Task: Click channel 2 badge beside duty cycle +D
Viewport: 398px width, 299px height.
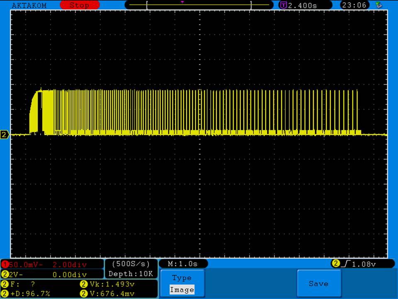Action: [5, 294]
